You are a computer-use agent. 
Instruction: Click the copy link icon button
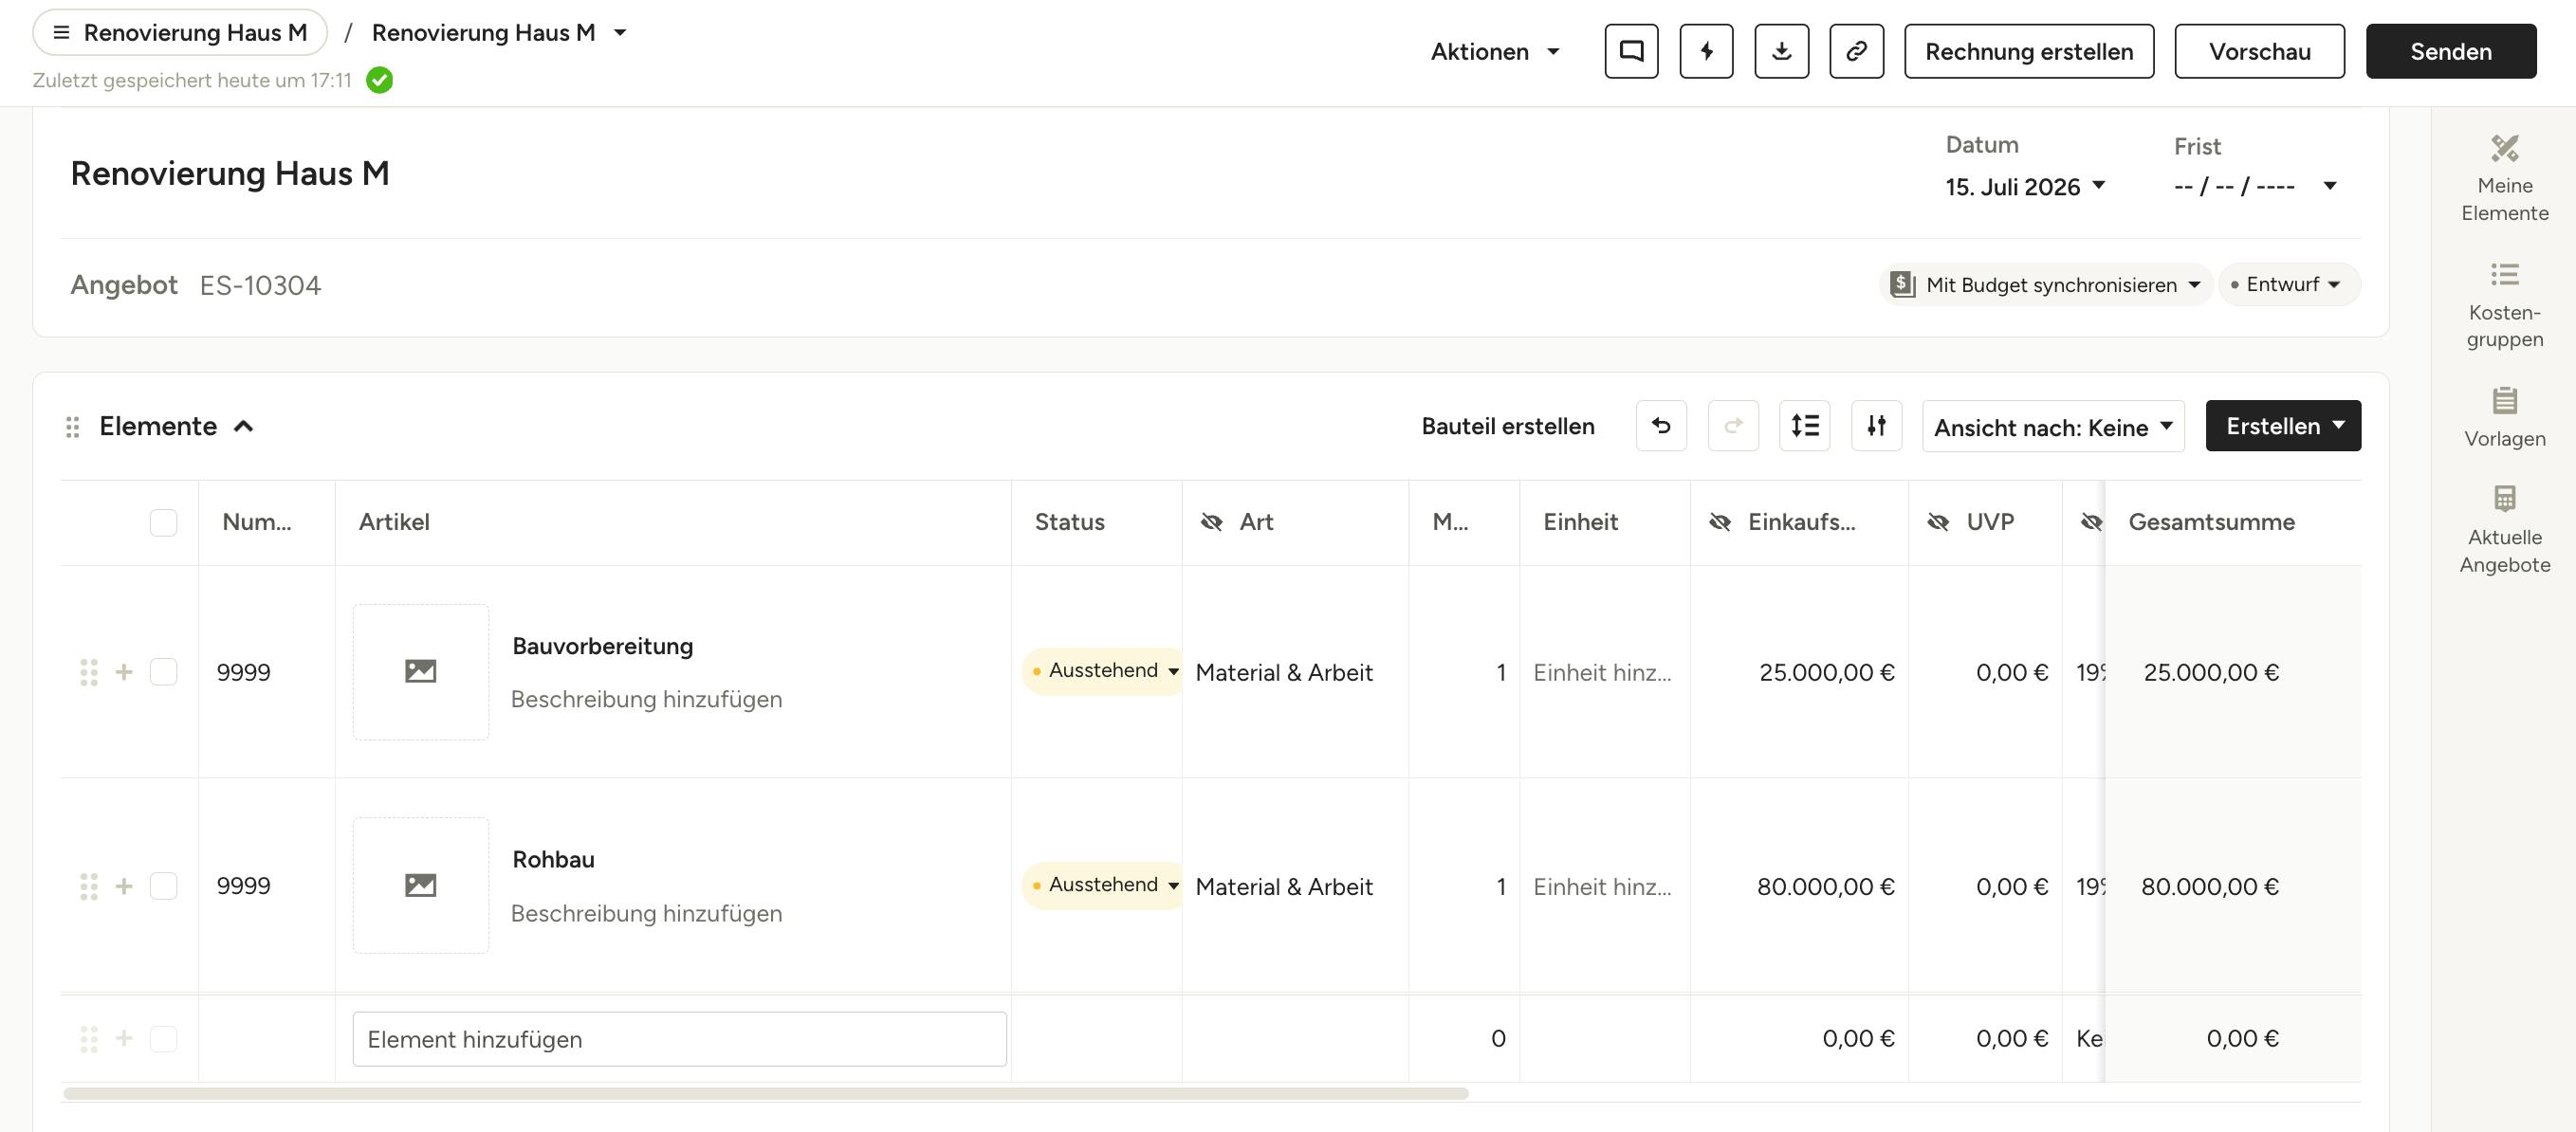pyautogui.click(x=1856, y=51)
